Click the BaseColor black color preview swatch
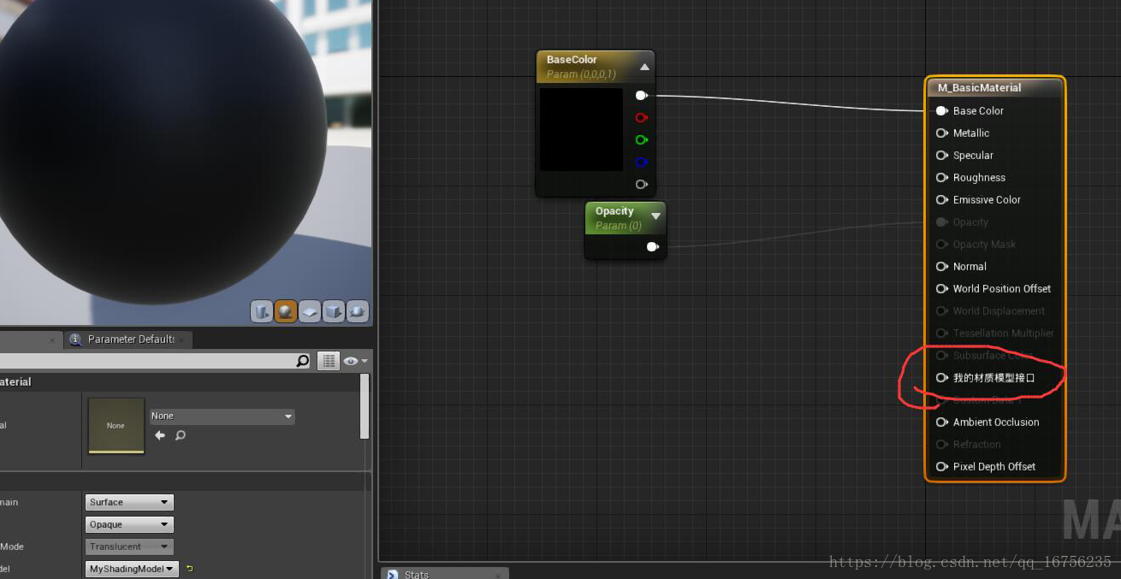This screenshot has height=579, width=1121. coord(581,129)
